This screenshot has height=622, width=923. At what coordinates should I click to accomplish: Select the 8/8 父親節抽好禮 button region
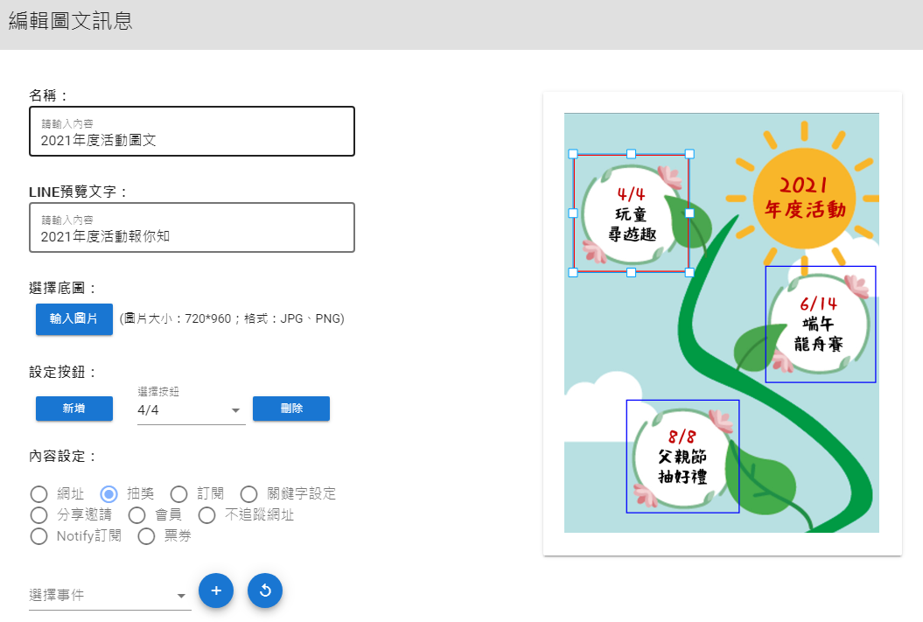pos(682,456)
